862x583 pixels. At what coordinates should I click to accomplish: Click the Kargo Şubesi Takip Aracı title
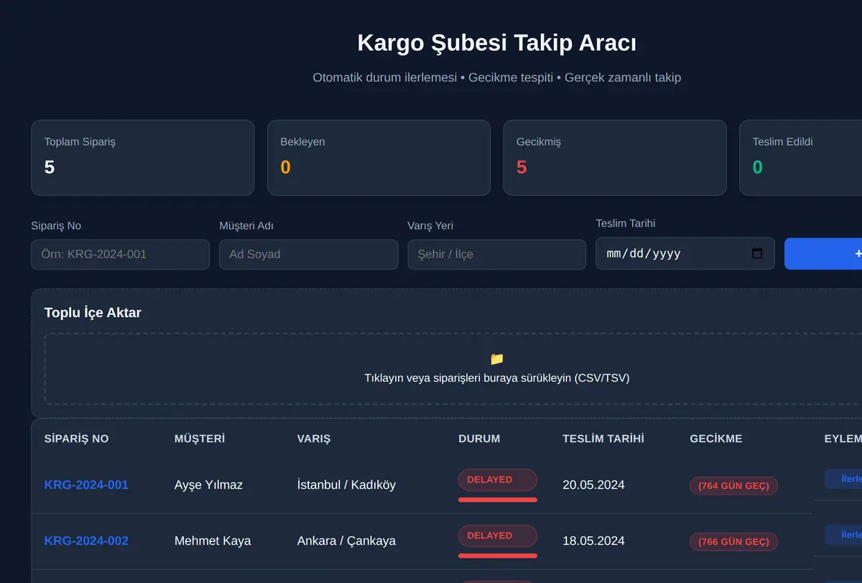[497, 43]
